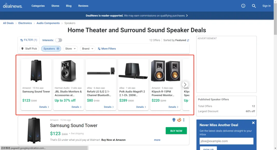Click Buy Now at Amazon link
Viewport: 277px width, 150px height.
tap(113, 140)
